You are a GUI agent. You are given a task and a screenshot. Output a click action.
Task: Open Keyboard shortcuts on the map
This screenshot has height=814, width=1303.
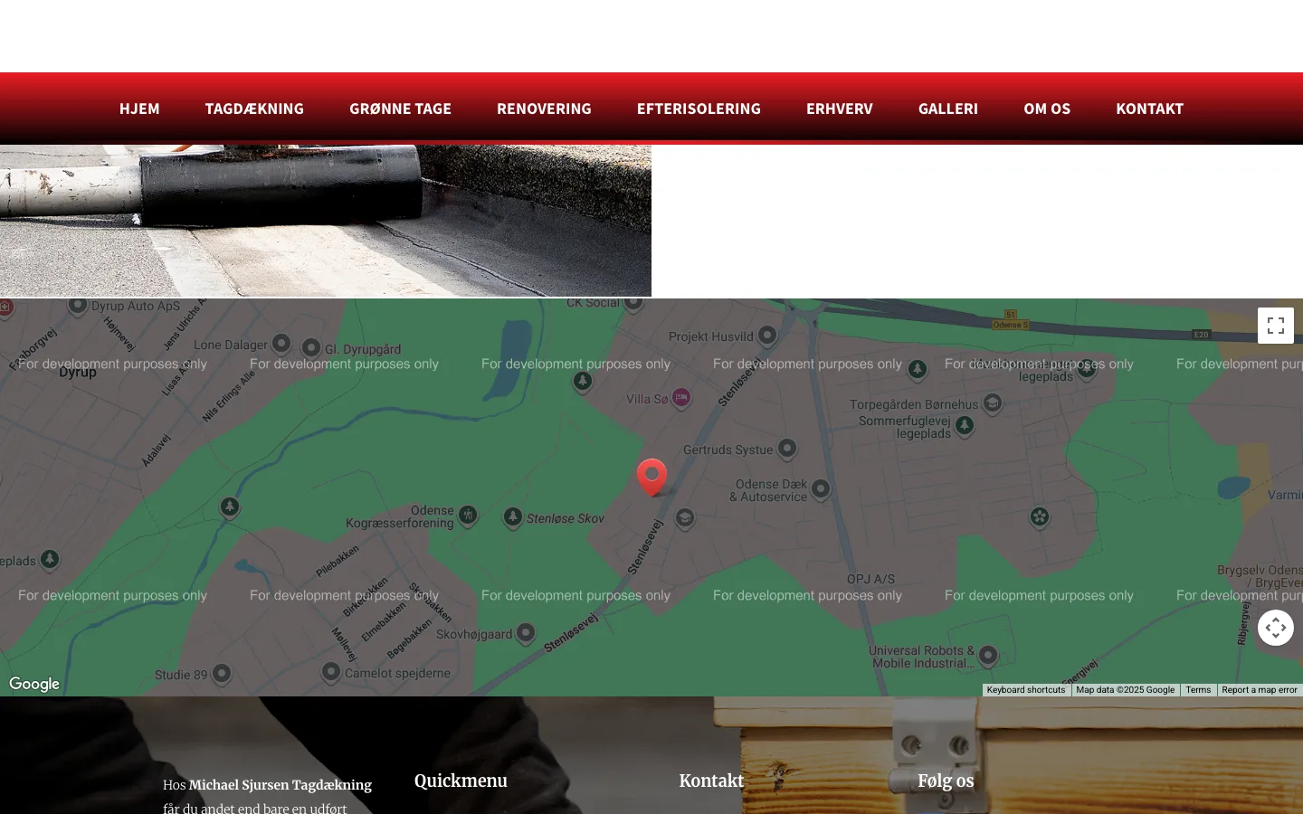pyautogui.click(x=1025, y=690)
